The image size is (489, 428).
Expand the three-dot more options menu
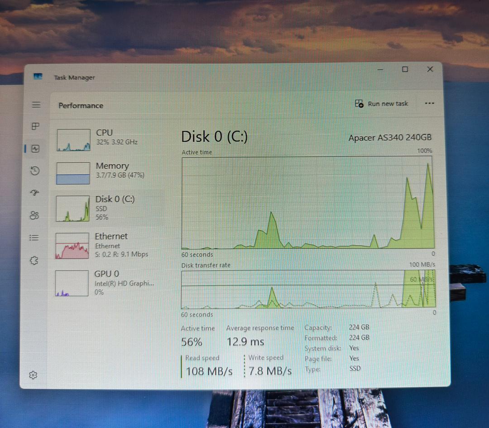[429, 104]
